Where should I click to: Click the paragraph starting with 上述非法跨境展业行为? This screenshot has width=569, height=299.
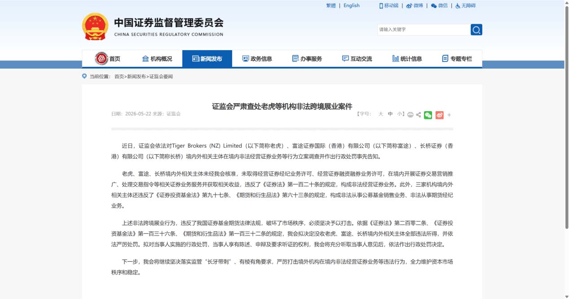pyautogui.click(x=282, y=234)
